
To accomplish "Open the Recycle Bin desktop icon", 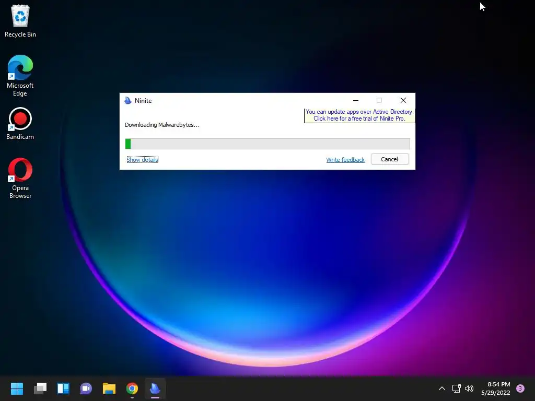I will pyautogui.click(x=20, y=20).
